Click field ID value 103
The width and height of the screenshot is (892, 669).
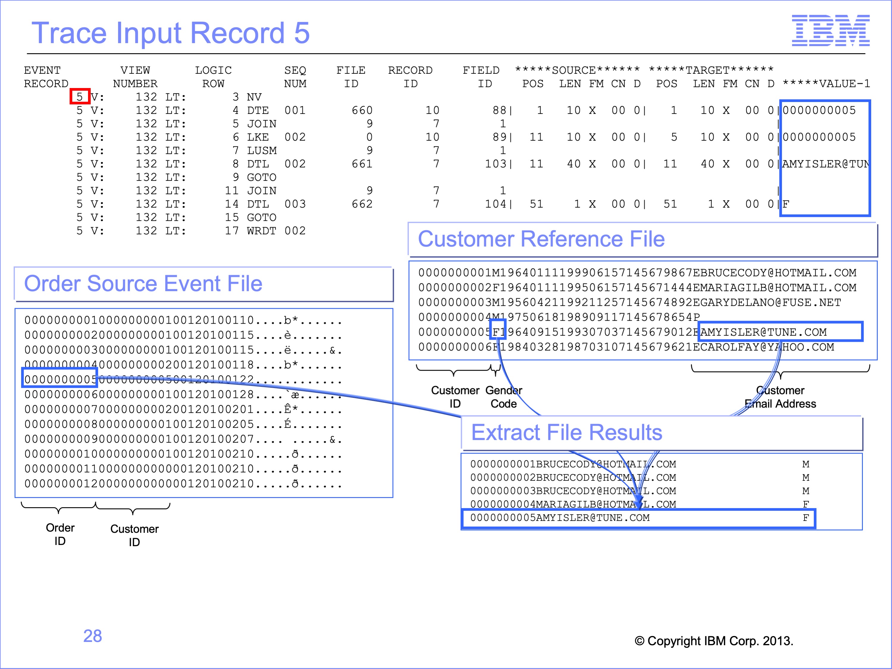[496, 164]
